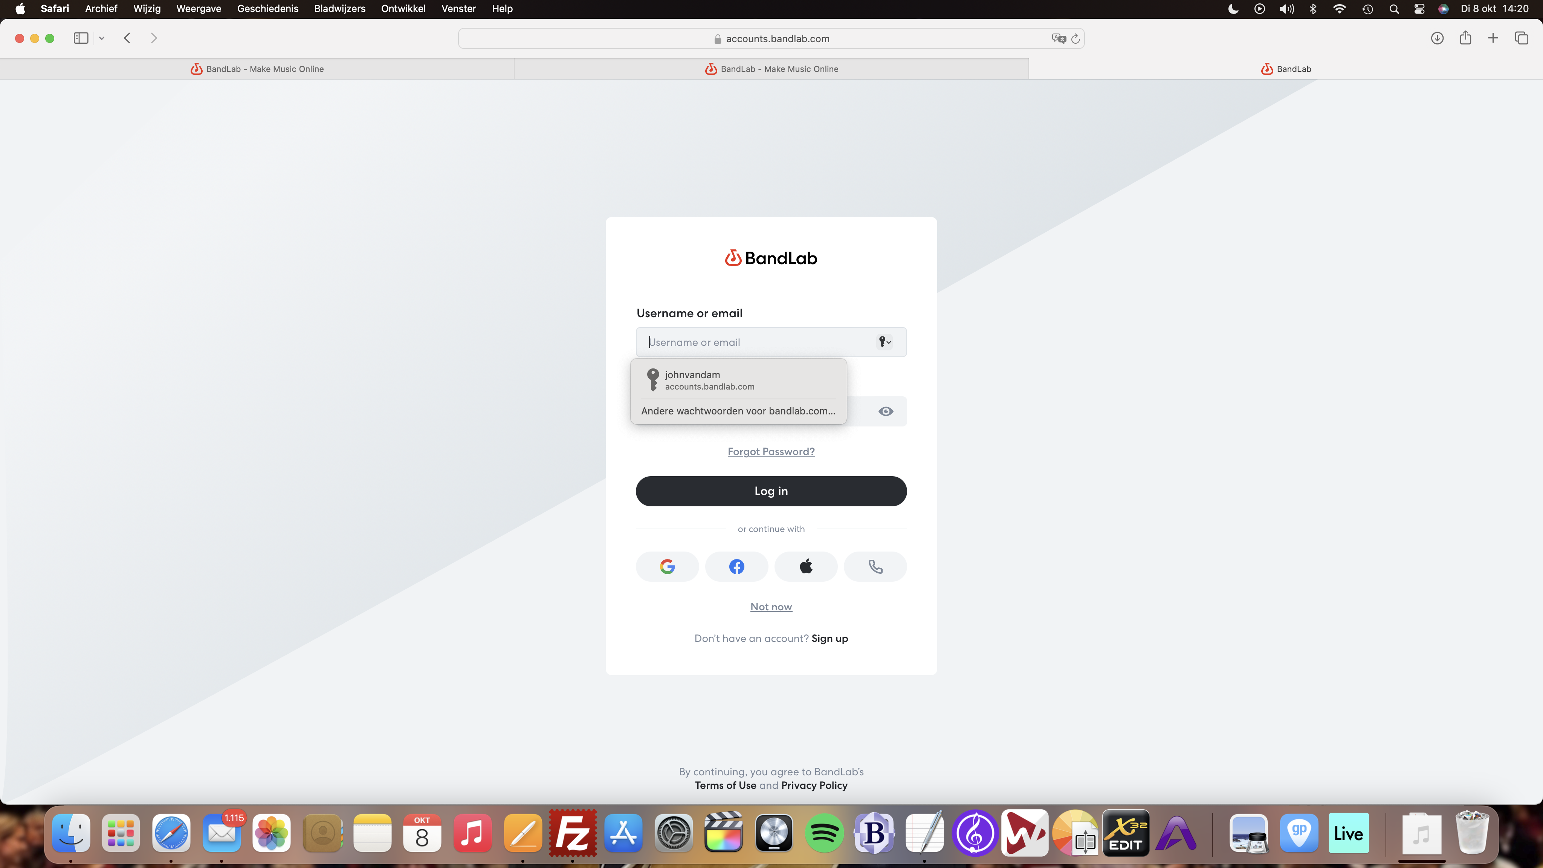
Task: Open the Venster menu
Action: tap(459, 8)
